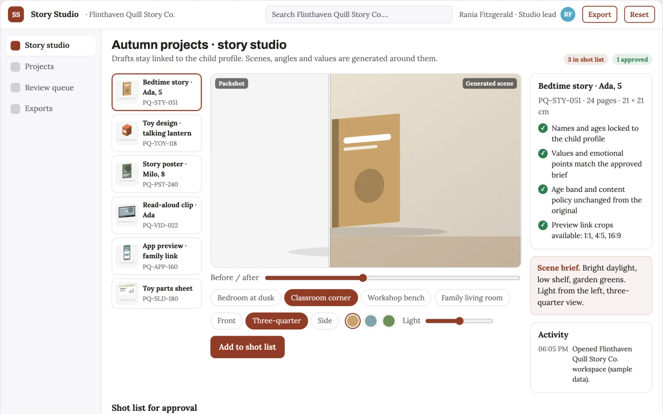Click the Packshot label on preview
The image size is (663, 414).
[231, 83]
